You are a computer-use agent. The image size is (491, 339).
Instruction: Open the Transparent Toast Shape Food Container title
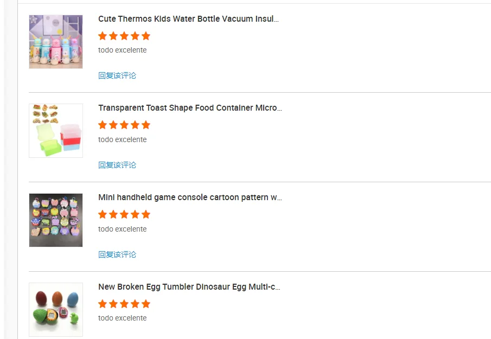[190, 108]
